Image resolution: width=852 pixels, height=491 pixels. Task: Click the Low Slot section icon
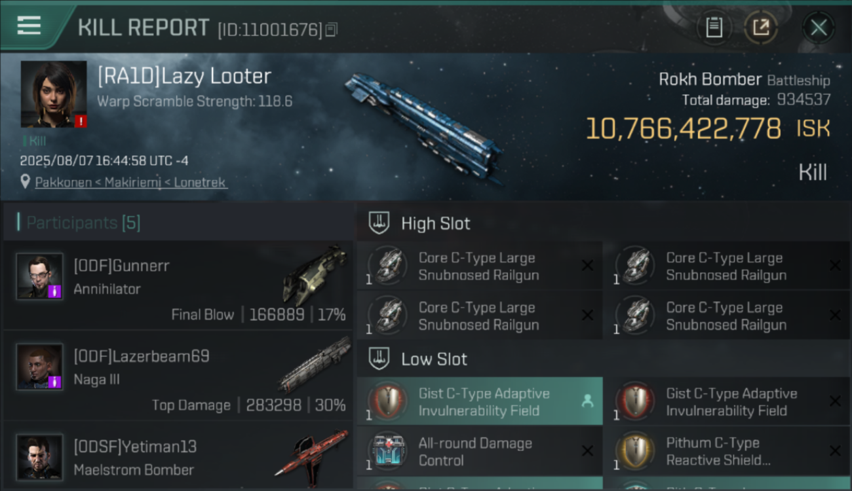tap(379, 359)
